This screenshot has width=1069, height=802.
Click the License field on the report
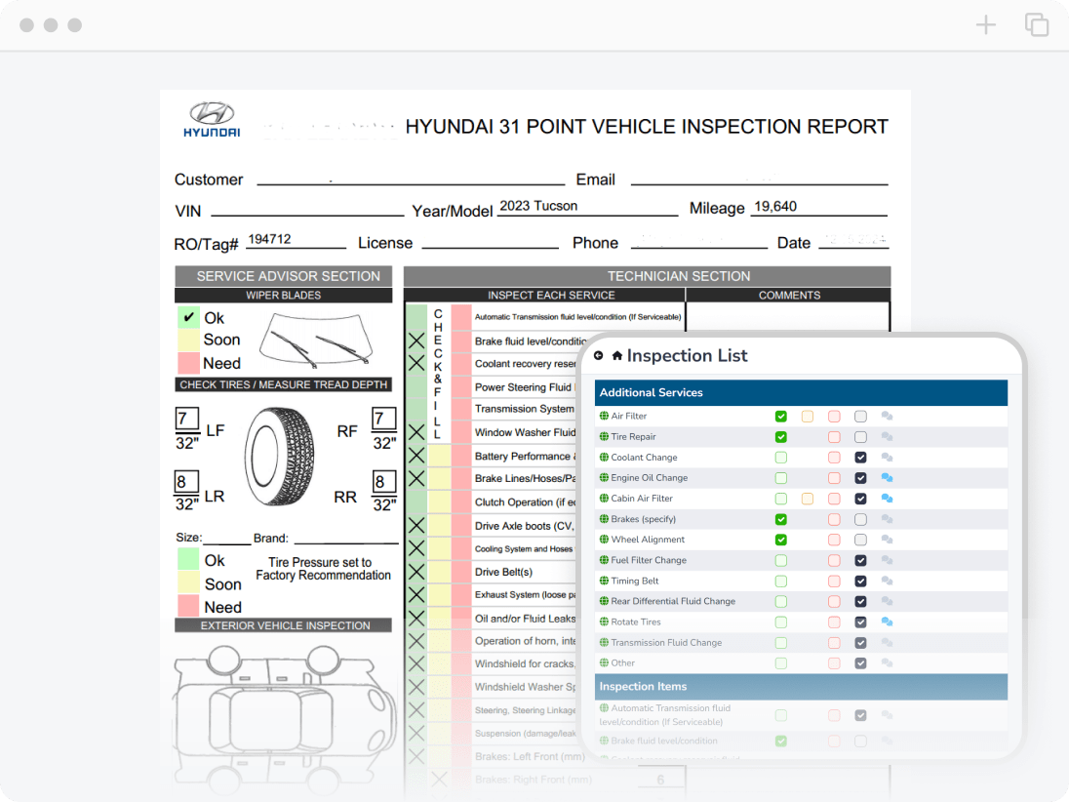pyautogui.click(x=491, y=240)
